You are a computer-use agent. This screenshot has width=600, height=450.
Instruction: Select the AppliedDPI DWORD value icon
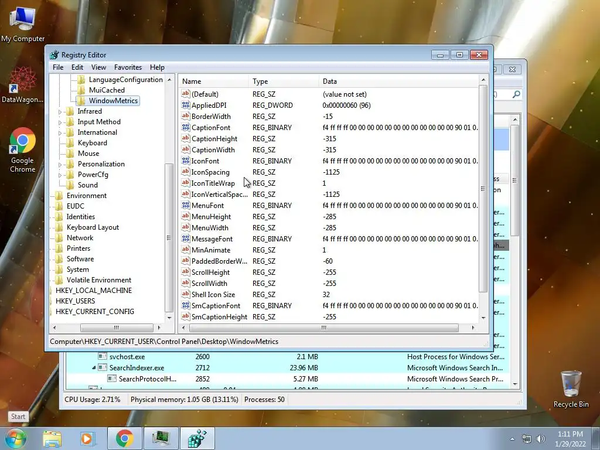click(186, 105)
